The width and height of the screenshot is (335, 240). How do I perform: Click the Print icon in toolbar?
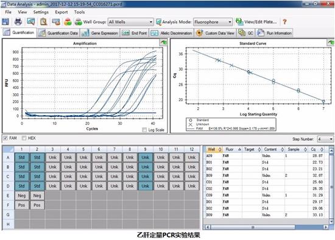pos(18,21)
